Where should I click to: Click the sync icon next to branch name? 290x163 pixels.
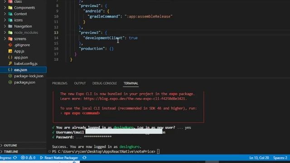tap(15, 158)
